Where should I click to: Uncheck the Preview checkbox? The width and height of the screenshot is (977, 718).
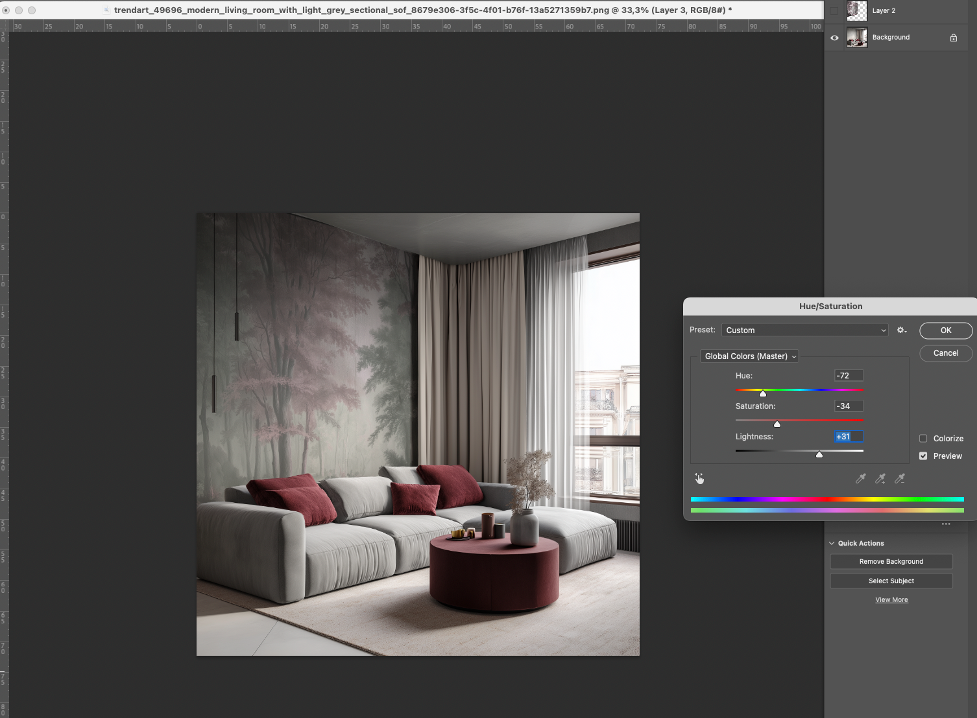pos(923,456)
